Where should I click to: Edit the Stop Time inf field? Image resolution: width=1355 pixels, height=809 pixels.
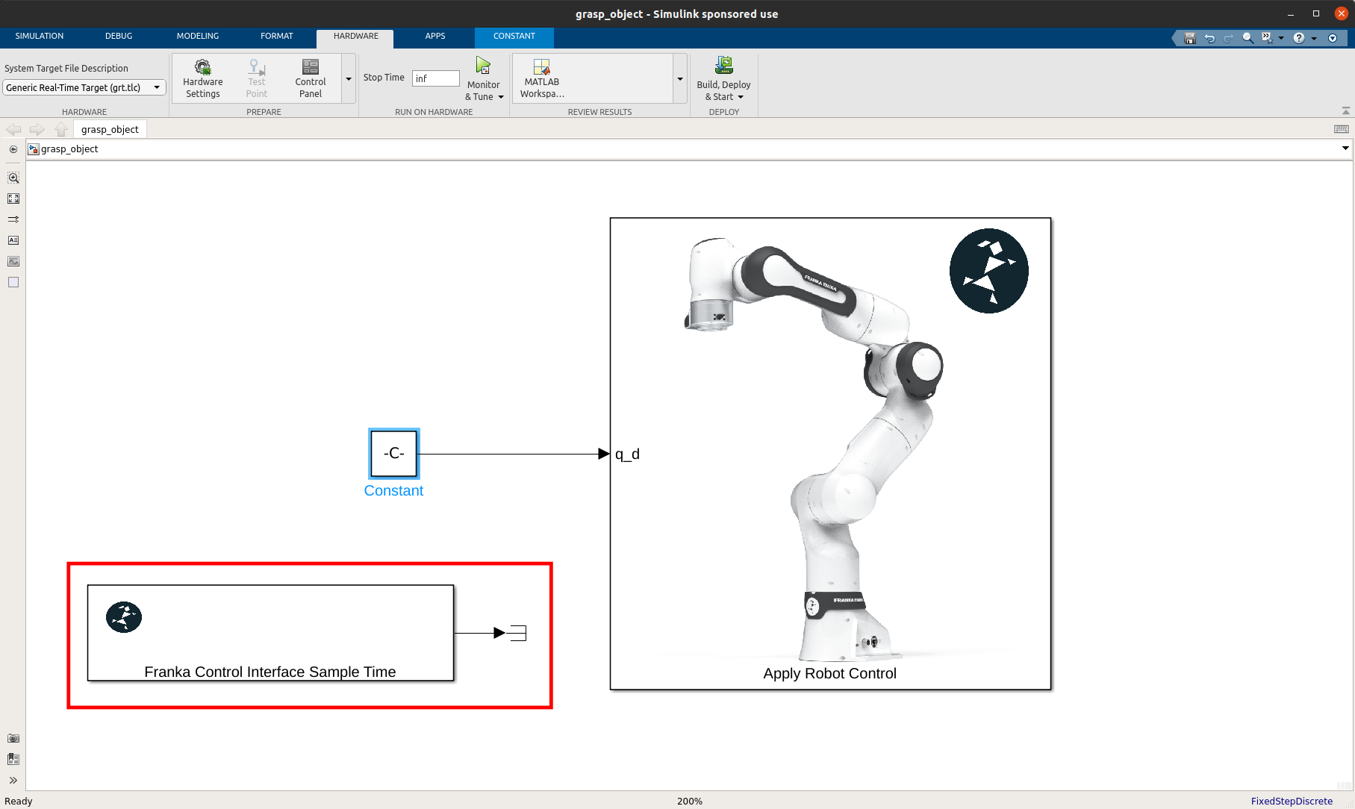[435, 78]
